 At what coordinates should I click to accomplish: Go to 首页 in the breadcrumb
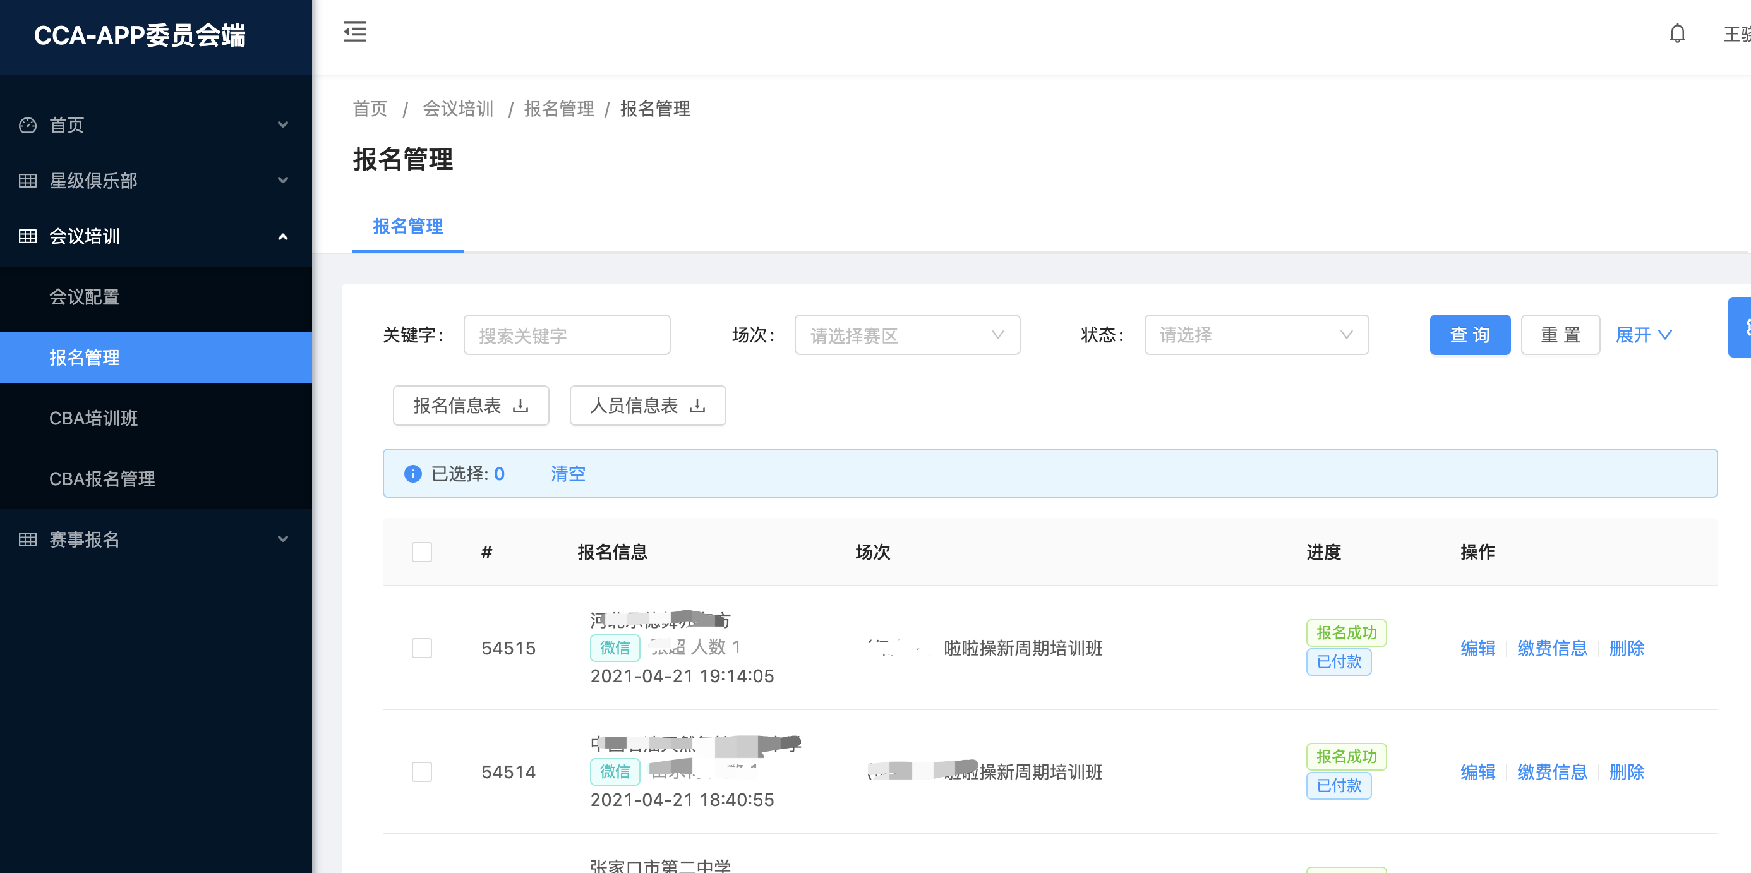370,109
